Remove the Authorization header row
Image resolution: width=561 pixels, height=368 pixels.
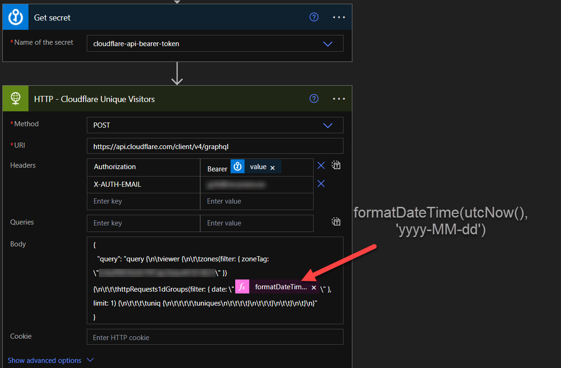321,165
